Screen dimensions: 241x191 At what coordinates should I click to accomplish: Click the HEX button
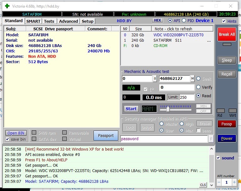pyautogui.click(x=157, y=21)
